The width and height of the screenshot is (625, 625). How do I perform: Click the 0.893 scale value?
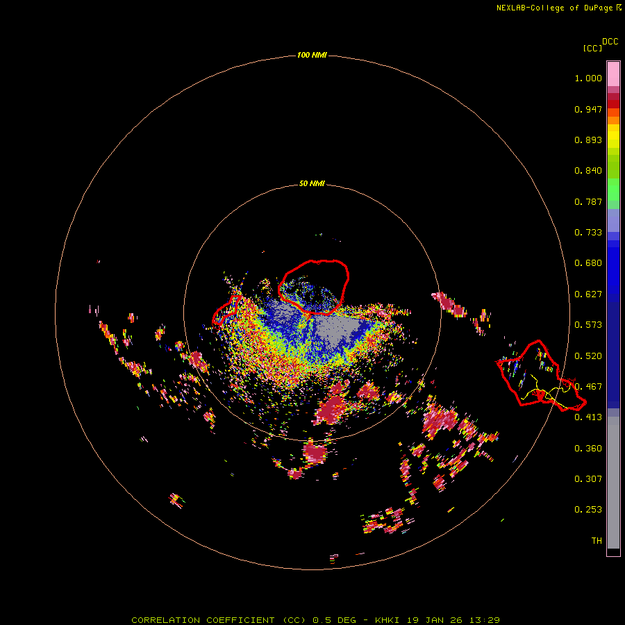pos(588,140)
